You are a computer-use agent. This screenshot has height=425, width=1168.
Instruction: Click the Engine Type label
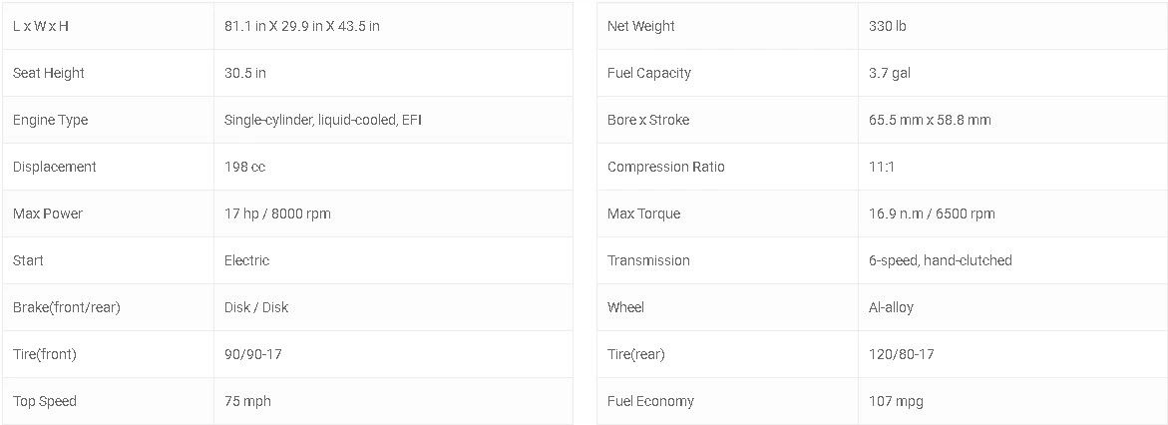[x=51, y=120]
